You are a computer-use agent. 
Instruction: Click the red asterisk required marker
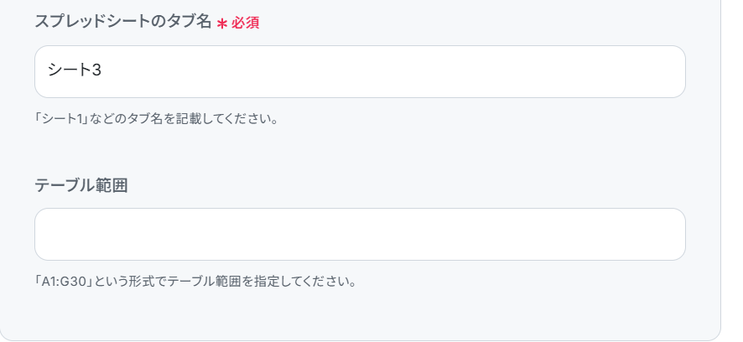click(x=221, y=23)
